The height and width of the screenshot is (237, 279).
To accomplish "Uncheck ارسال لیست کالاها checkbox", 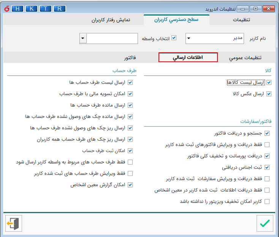I will tap(269, 82).
